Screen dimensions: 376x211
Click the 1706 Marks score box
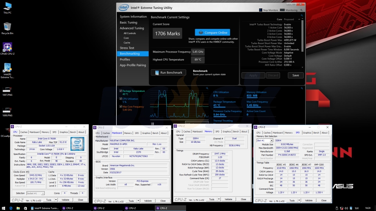click(x=167, y=33)
